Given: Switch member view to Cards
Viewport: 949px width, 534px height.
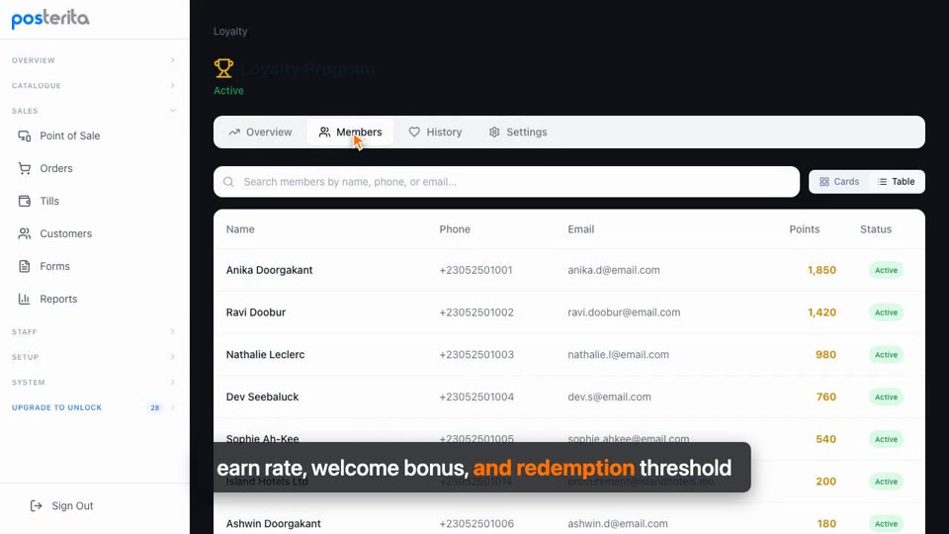Looking at the screenshot, I should click(x=839, y=182).
